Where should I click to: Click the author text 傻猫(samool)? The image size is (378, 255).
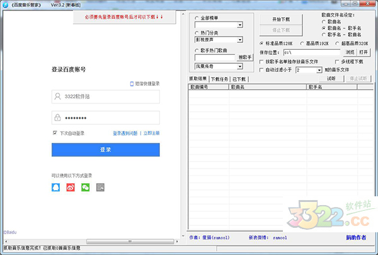(216, 237)
